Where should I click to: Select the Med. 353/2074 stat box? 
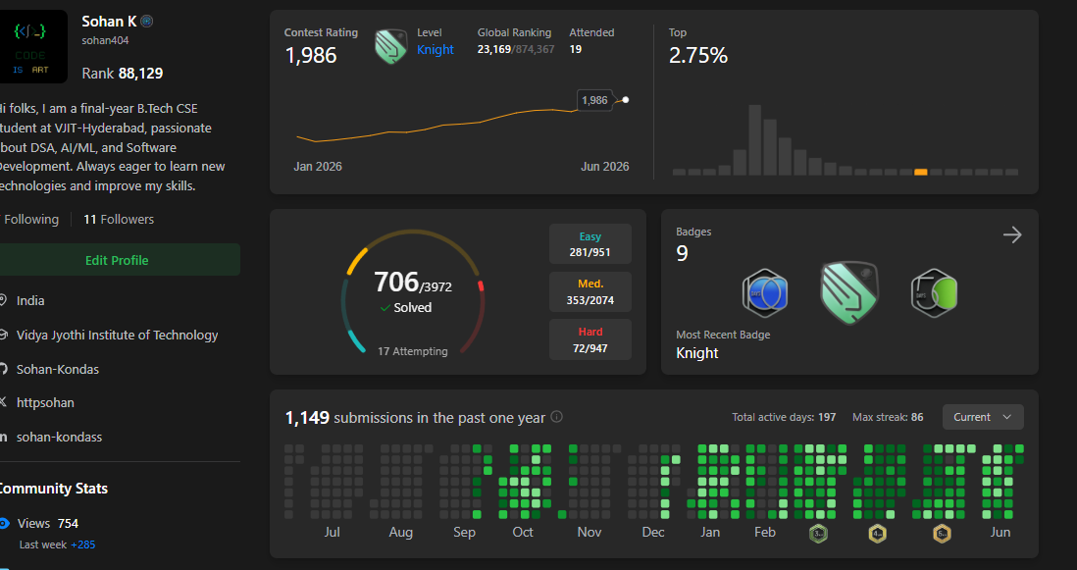[590, 292]
